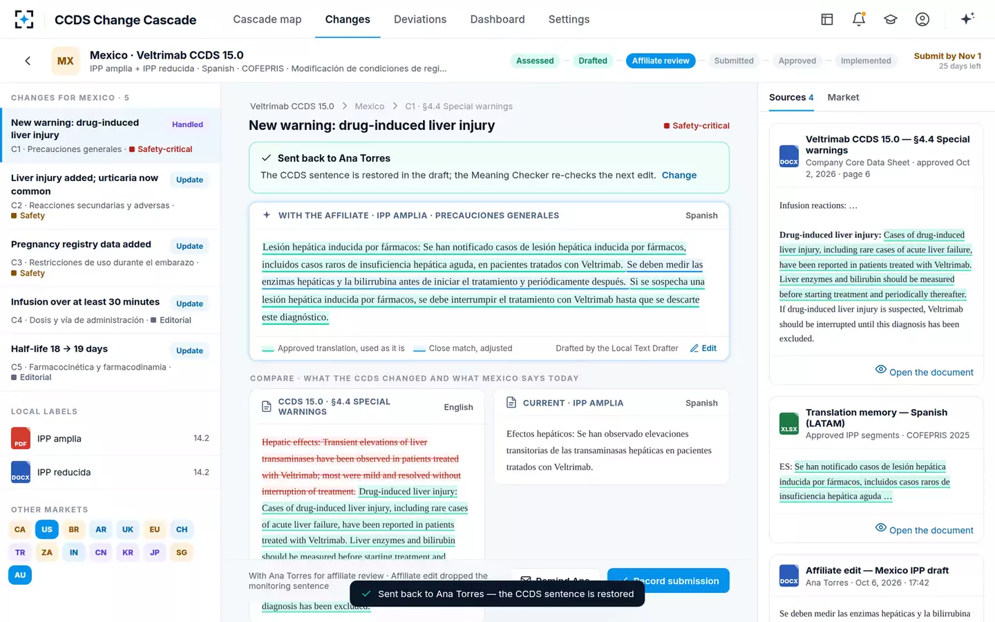Open the layout panel icon in header
Viewport: 995px width, 622px height.
point(827,19)
